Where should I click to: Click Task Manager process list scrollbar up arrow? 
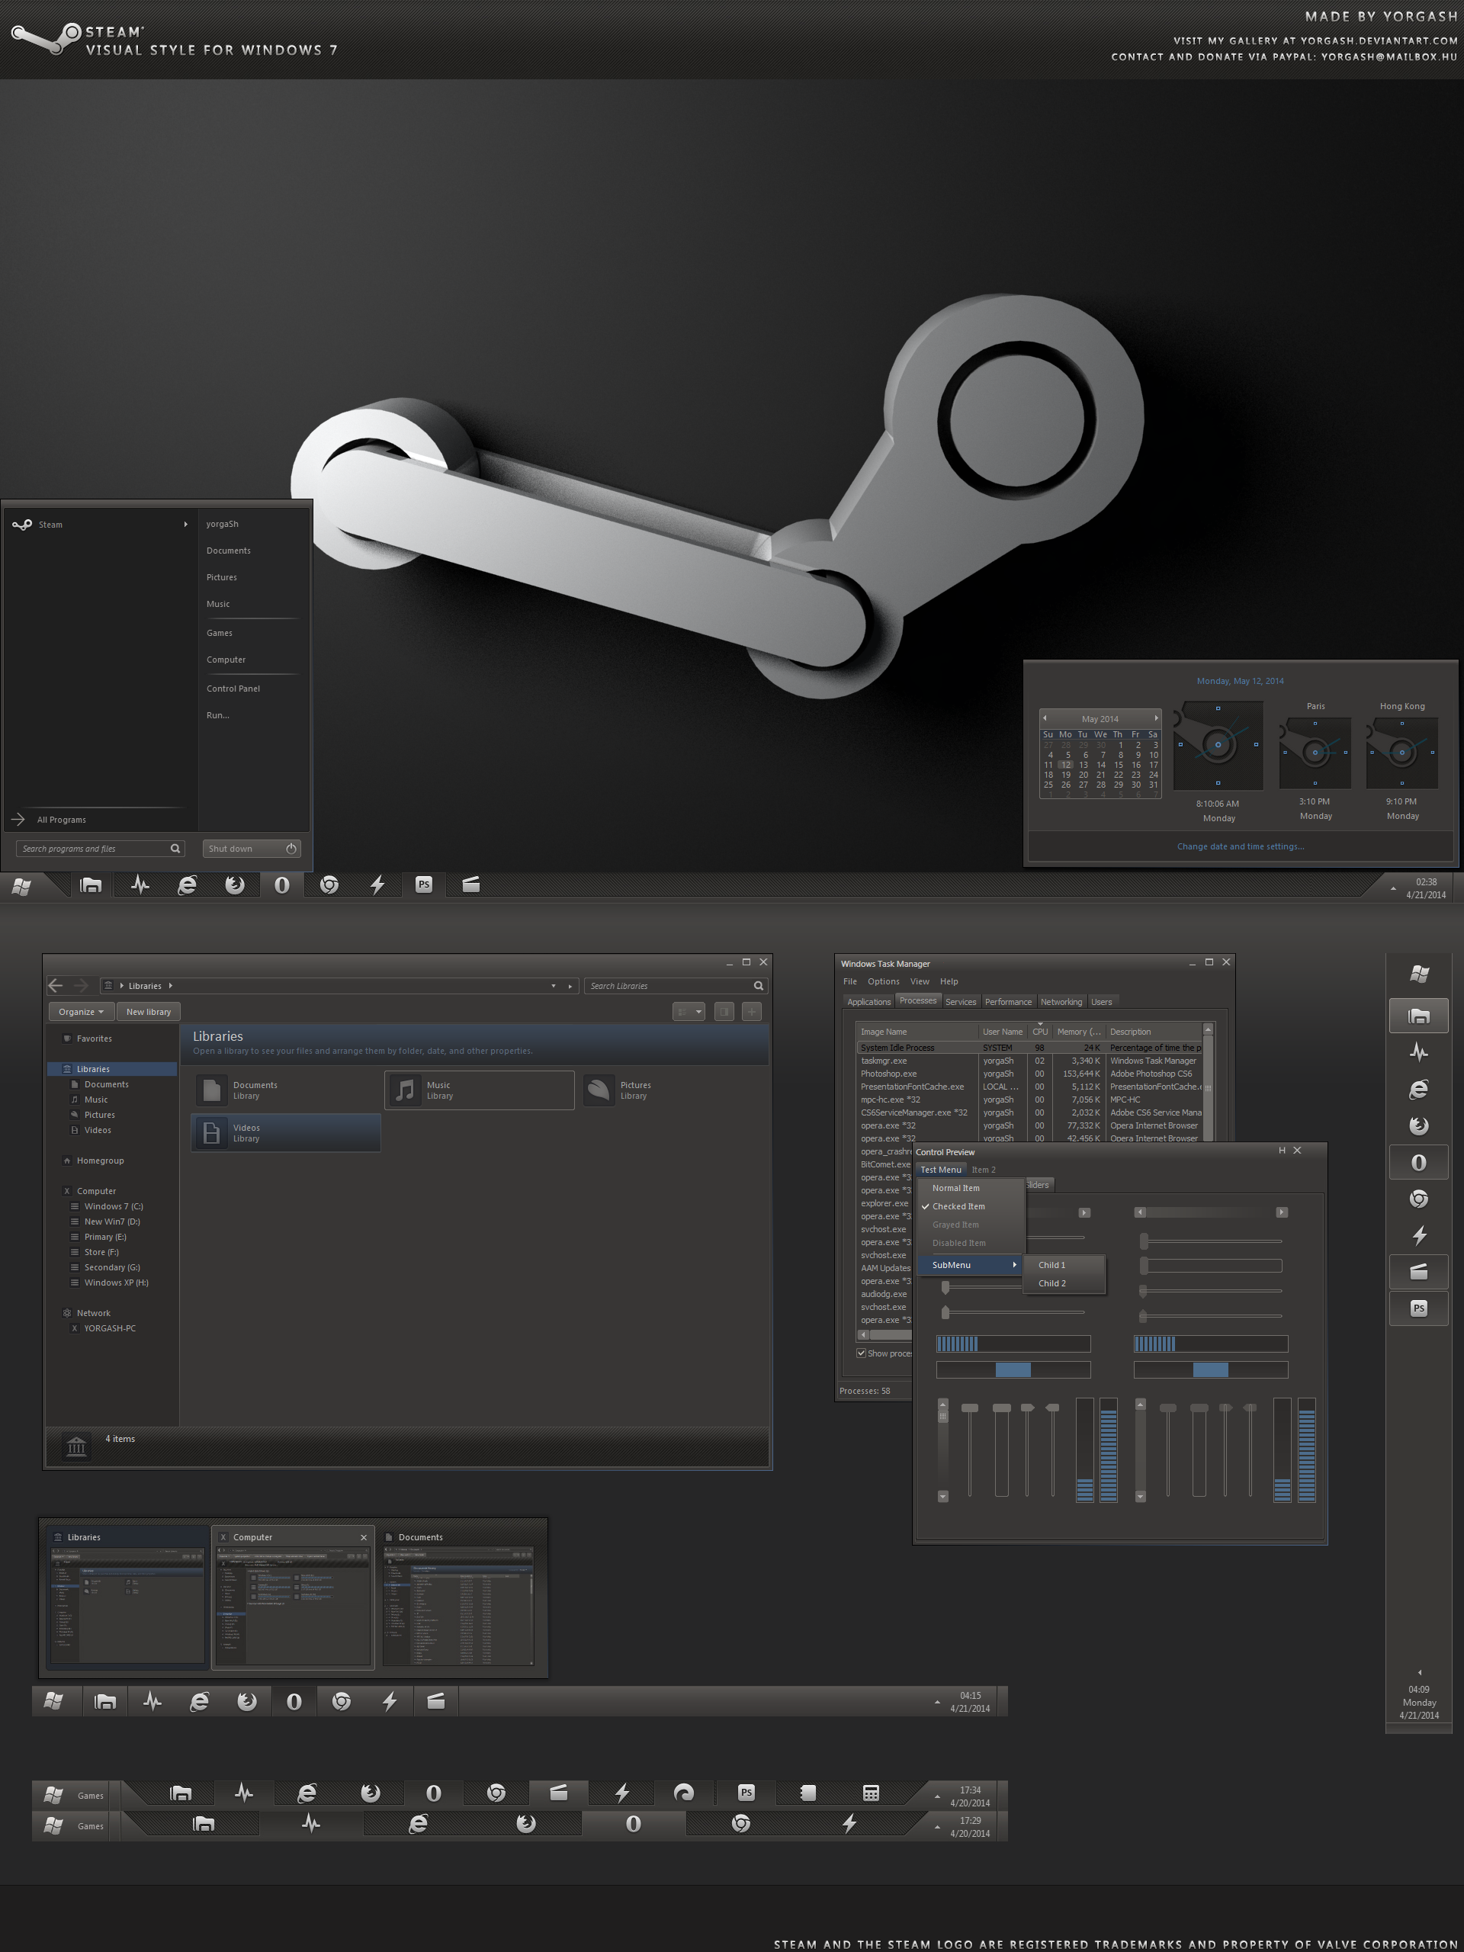click(x=1208, y=1030)
